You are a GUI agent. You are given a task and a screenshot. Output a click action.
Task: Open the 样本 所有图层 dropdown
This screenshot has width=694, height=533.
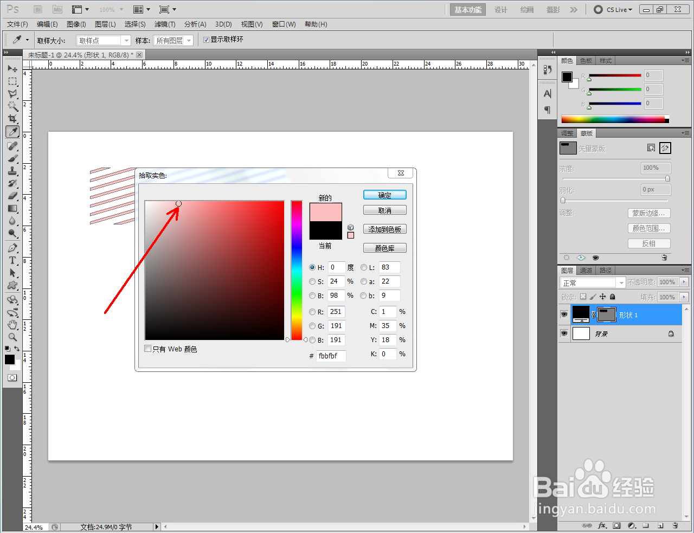pyautogui.click(x=173, y=40)
